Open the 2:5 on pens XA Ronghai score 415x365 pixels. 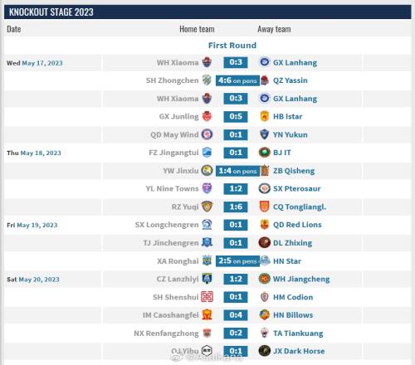237,260
